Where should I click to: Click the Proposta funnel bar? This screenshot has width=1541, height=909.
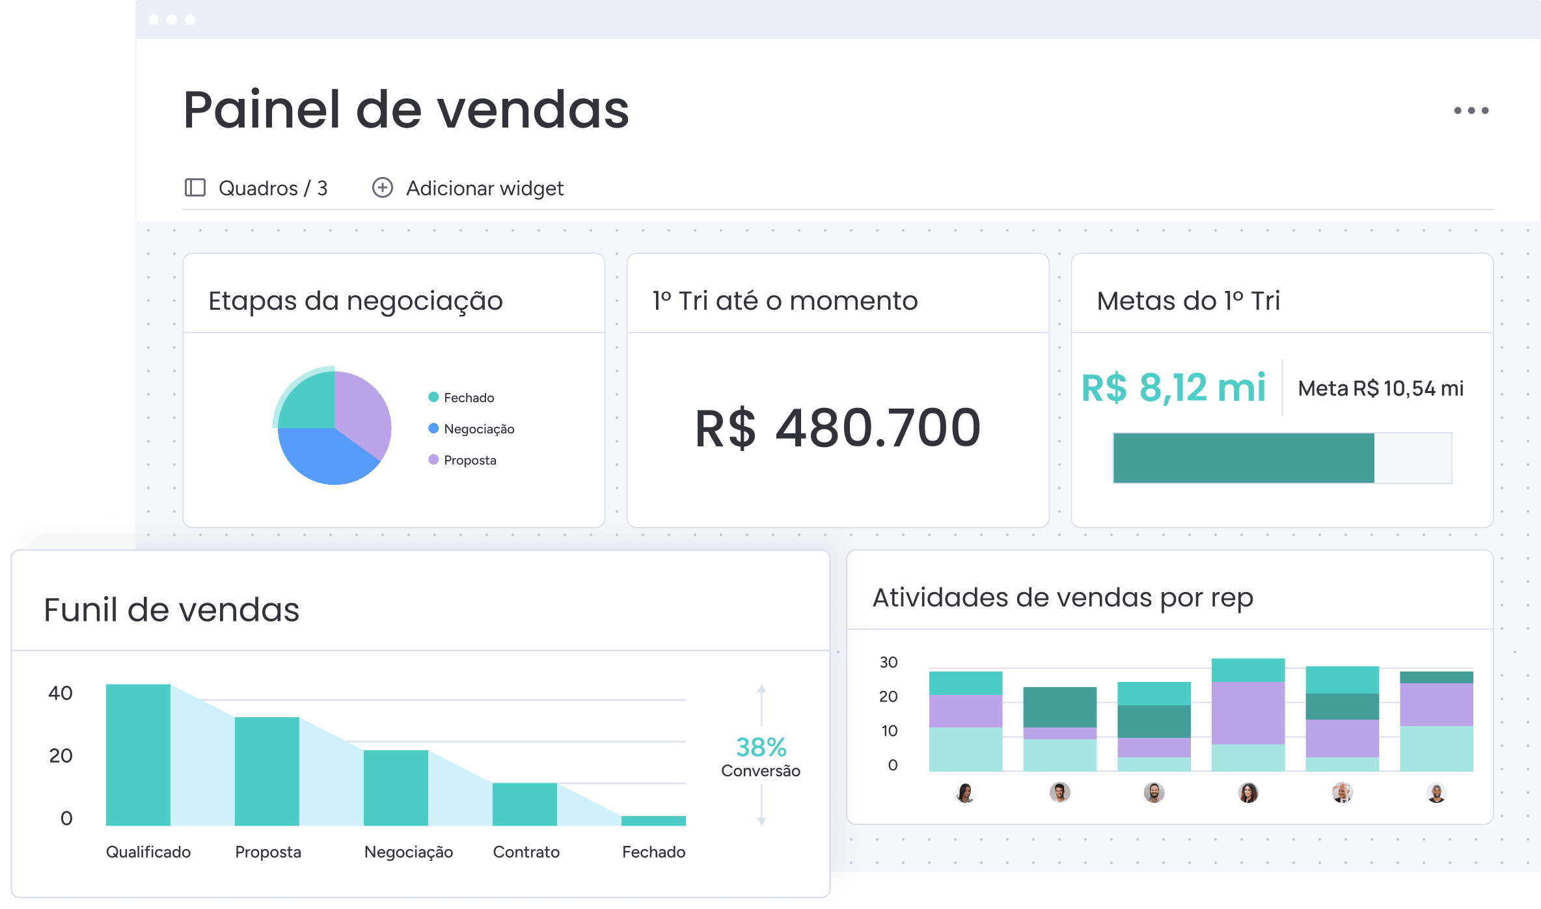pos(267,771)
